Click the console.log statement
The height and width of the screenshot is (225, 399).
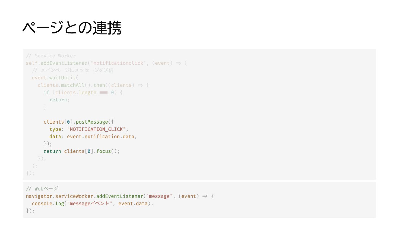click(92, 204)
